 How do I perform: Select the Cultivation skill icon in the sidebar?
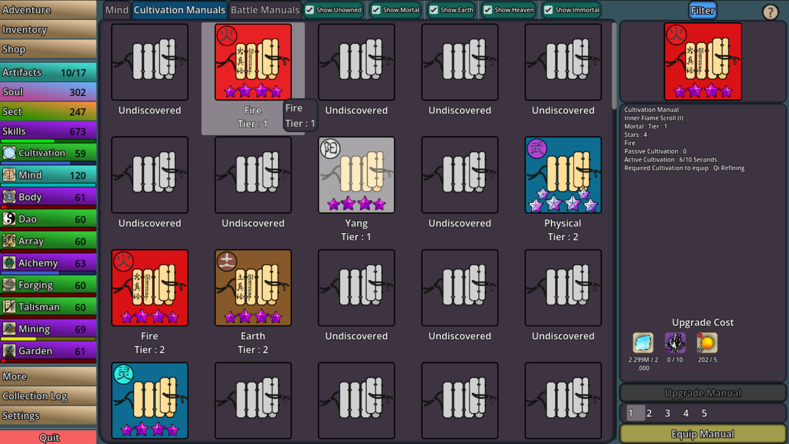click(9, 153)
